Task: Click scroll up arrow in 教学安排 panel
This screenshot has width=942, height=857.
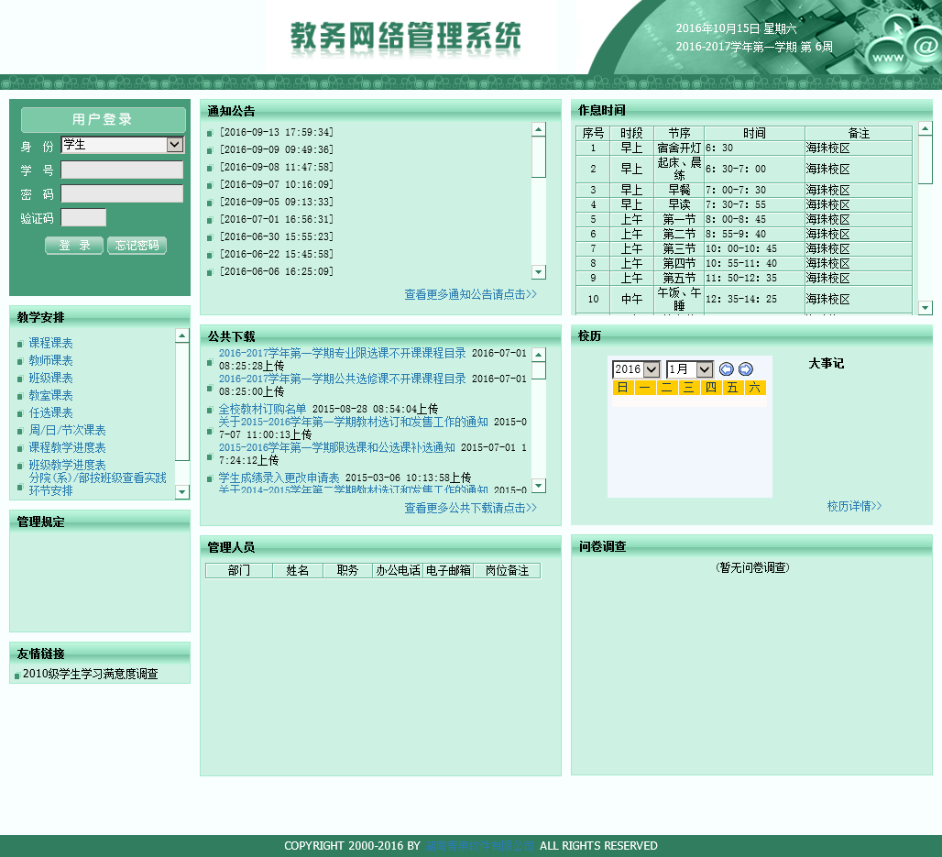Action: tap(182, 335)
